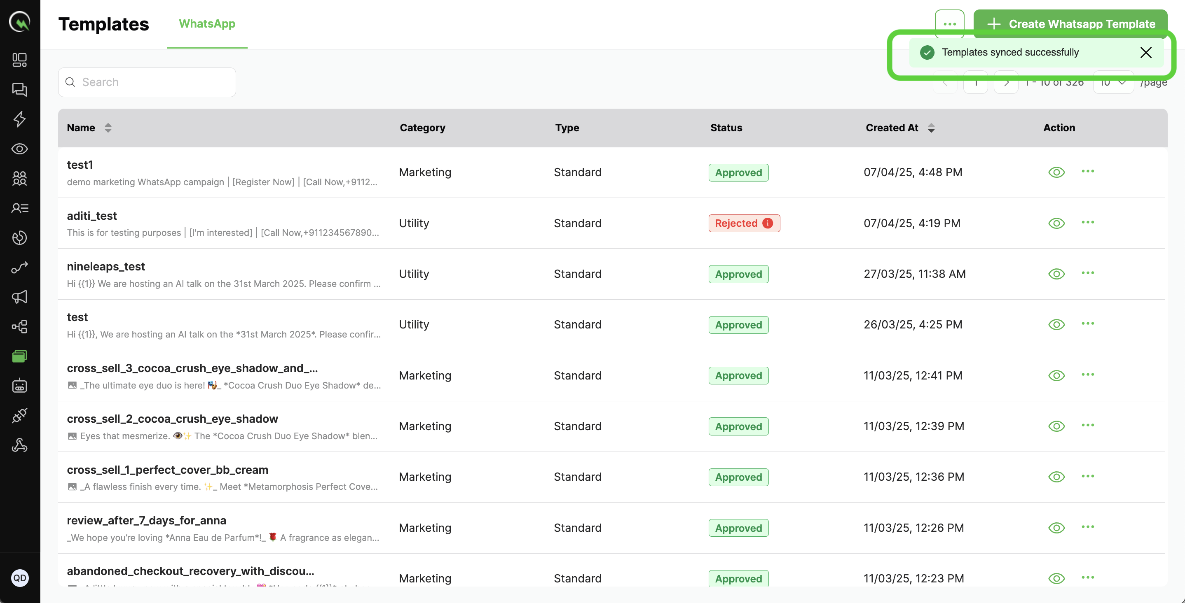This screenshot has width=1185, height=603.
Task: Sort the table by Name column
Action: click(x=108, y=128)
